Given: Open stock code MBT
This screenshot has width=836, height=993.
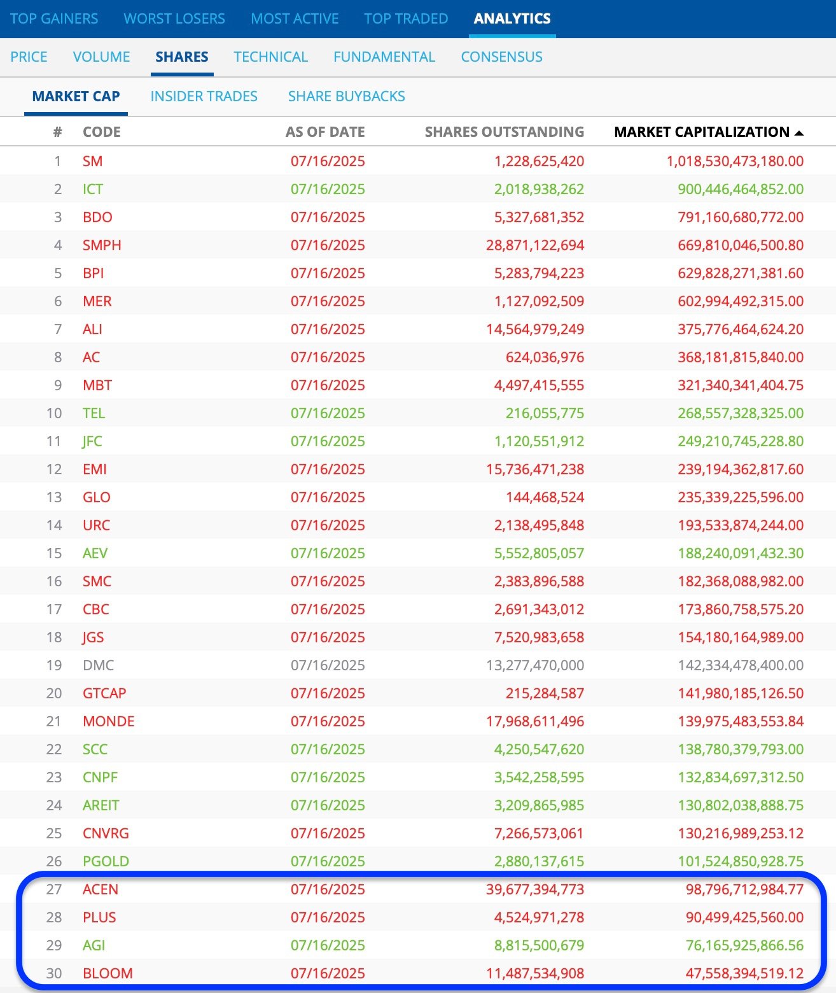Looking at the screenshot, I should 97,385.
